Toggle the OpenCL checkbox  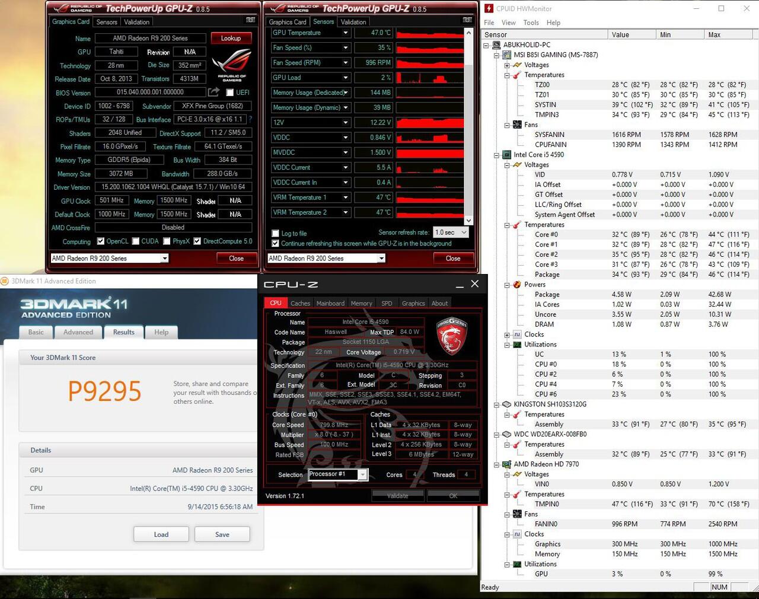pos(101,241)
